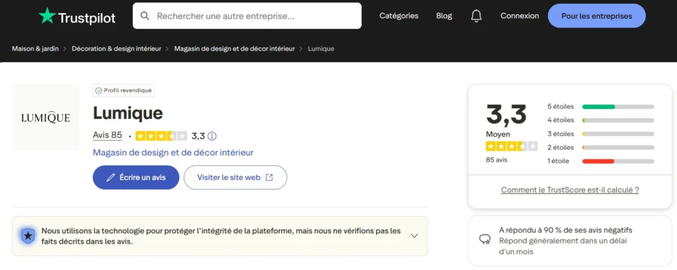
Task: Click the 85 avis text in score card
Action: point(497,160)
